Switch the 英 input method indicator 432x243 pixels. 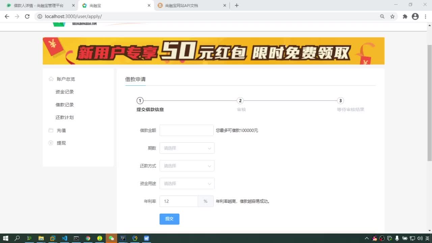point(427,238)
